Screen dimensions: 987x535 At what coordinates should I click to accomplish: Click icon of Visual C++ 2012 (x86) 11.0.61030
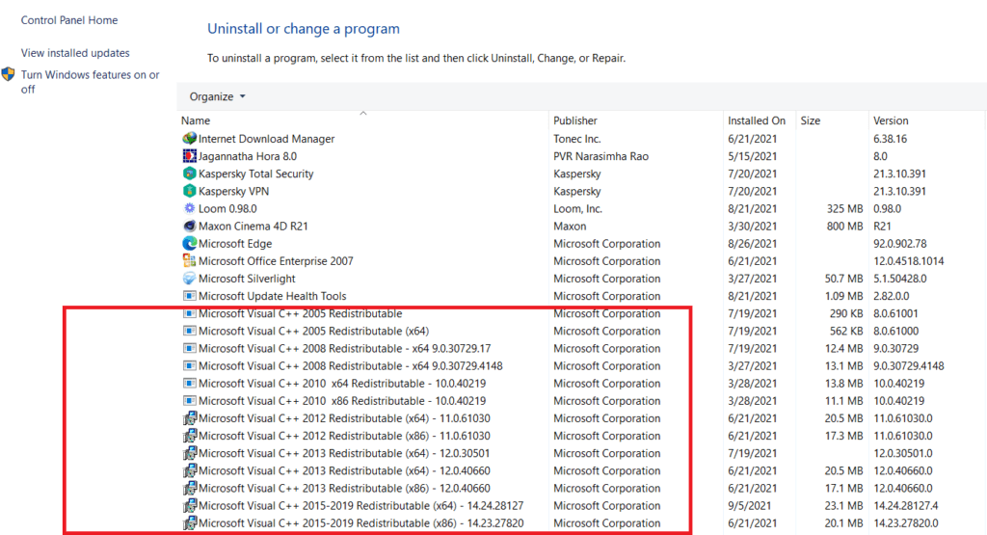190,436
